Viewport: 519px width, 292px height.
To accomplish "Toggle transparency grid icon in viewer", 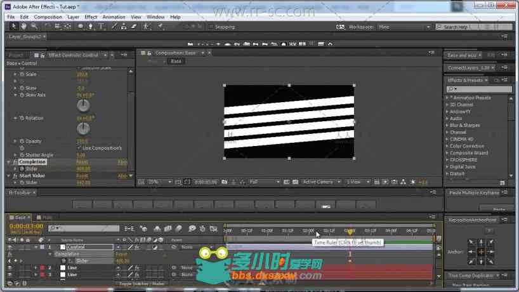I will (295, 182).
